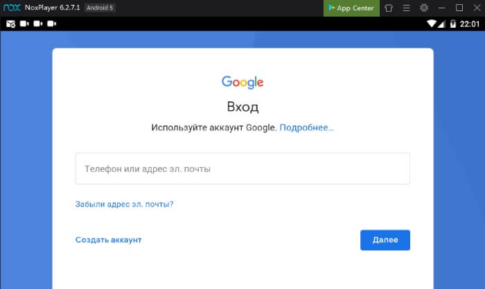Click the NoxPlayer logo
485x289 pixels.
(12, 8)
